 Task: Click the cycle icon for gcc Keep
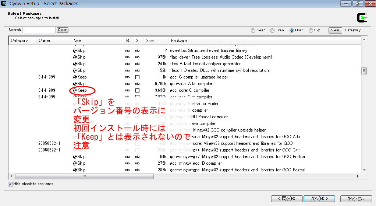pos(75,77)
